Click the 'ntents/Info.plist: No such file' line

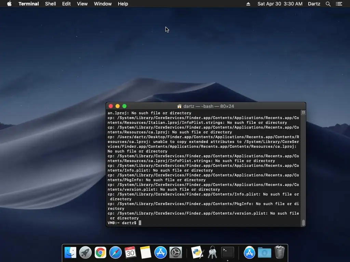click(160, 170)
